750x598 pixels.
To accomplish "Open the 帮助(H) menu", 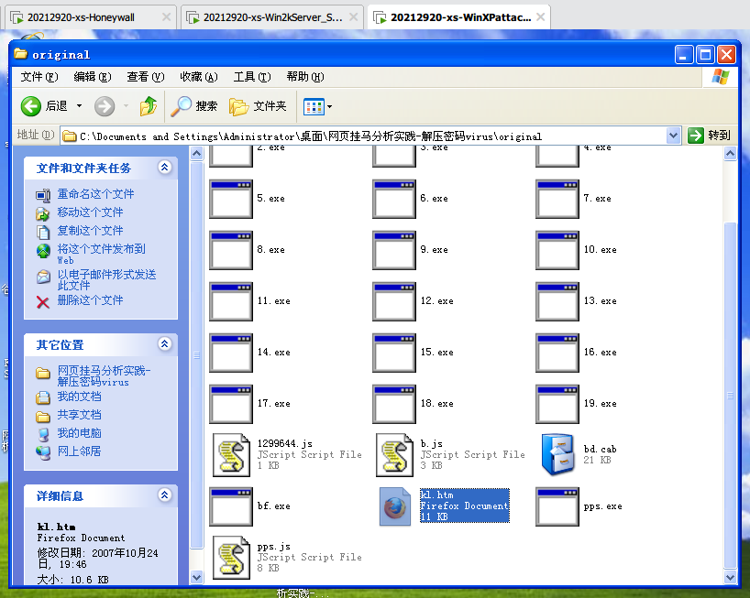I will 305,77.
